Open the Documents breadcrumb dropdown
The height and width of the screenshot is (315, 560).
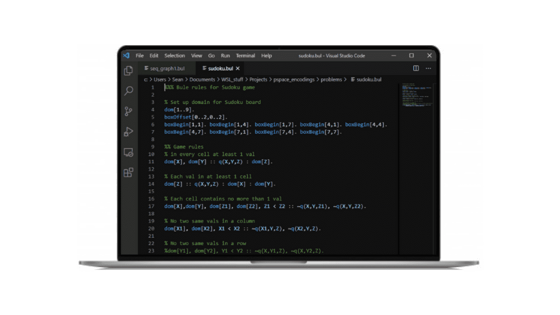pyautogui.click(x=202, y=80)
